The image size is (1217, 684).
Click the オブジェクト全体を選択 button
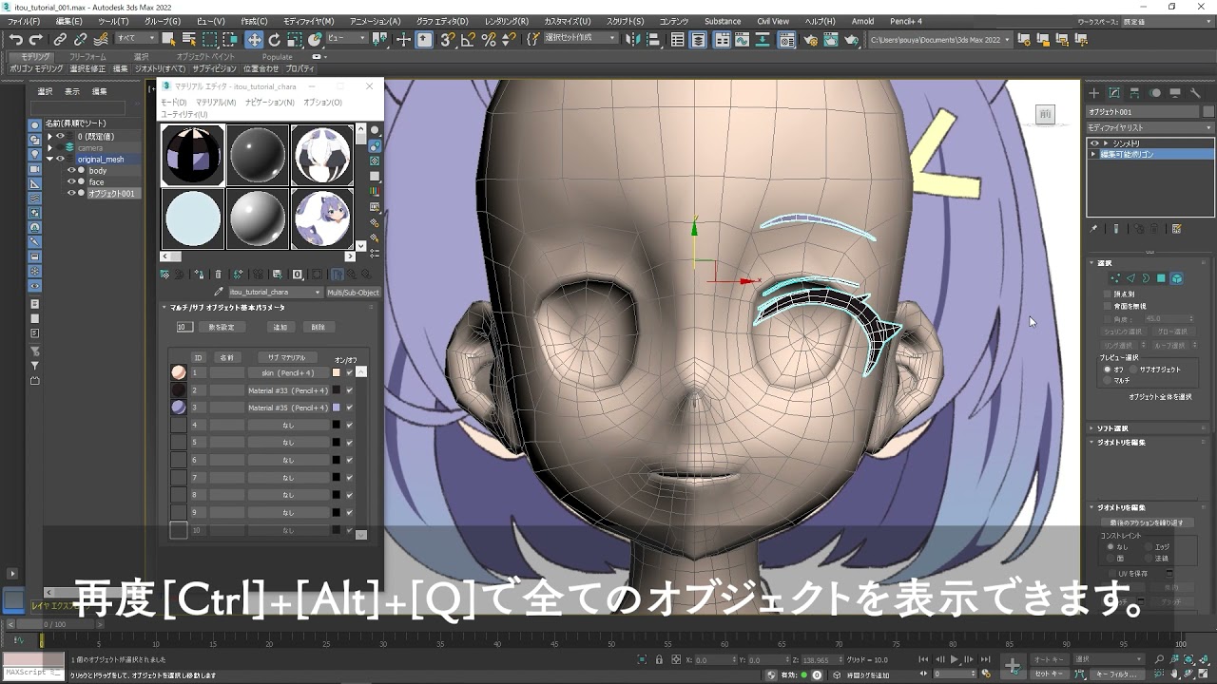tap(1160, 396)
